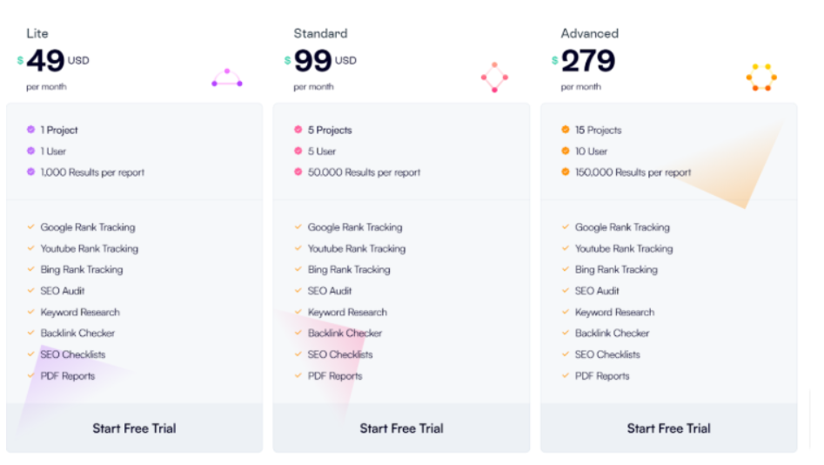Start Free Trial for Standard plan
The width and height of the screenshot is (824, 465).
[401, 428]
